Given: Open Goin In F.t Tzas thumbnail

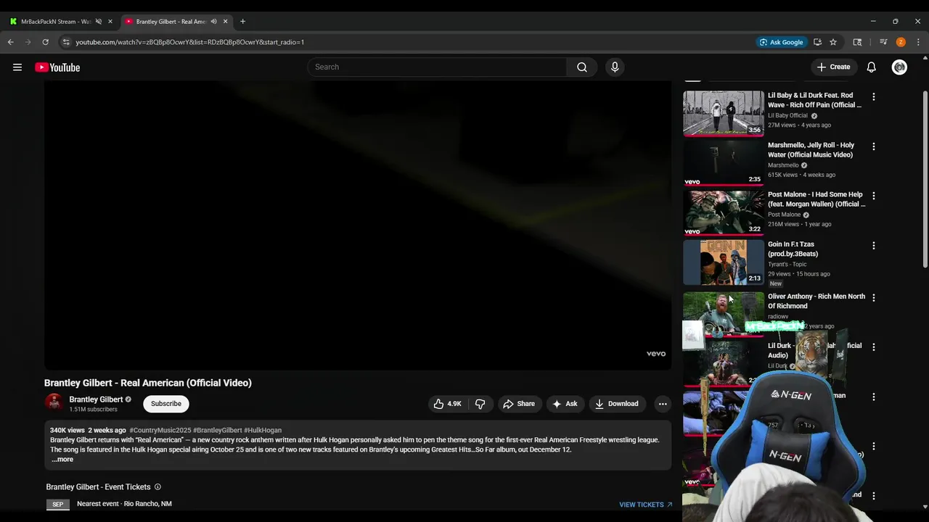Looking at the screenshot, I should (724, 262).
